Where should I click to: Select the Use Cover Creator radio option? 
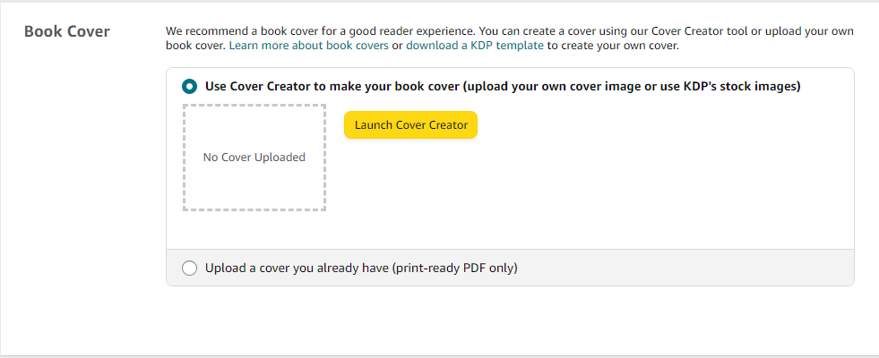(189, 87)
